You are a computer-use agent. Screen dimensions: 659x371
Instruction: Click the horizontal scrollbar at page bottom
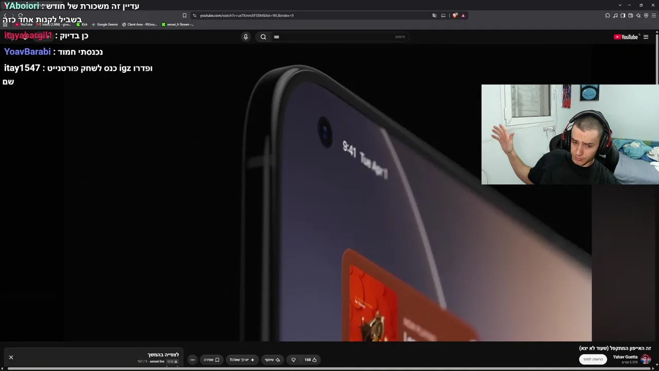[x=329, y=369]
